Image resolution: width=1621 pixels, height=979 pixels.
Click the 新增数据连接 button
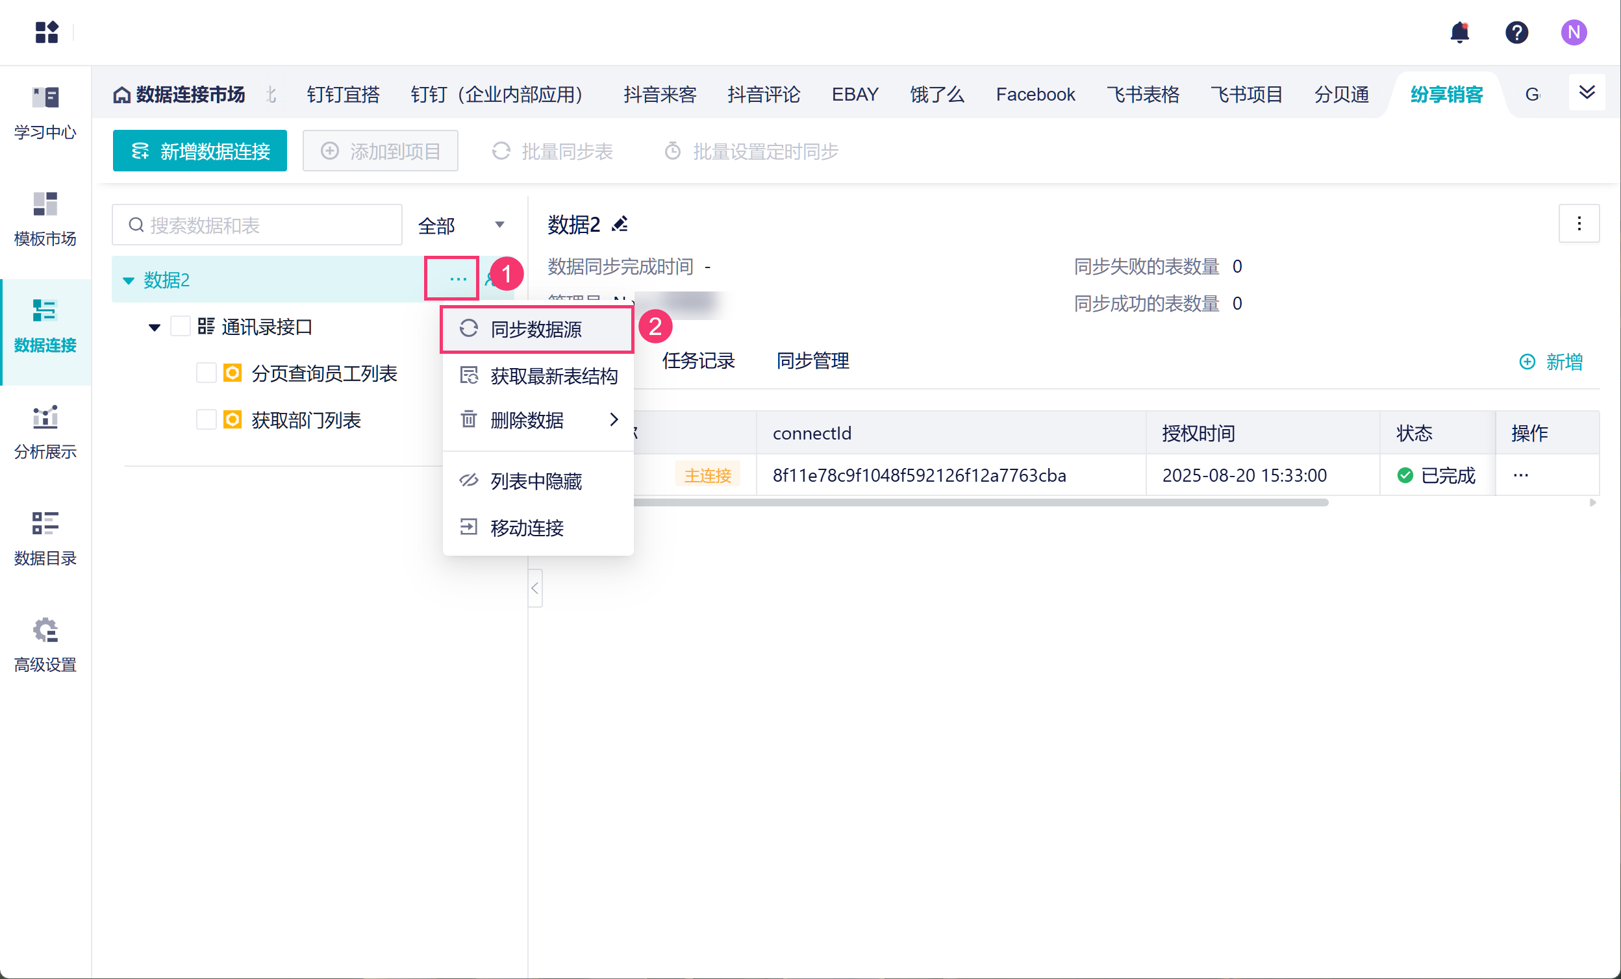click(x=199, y=151)
